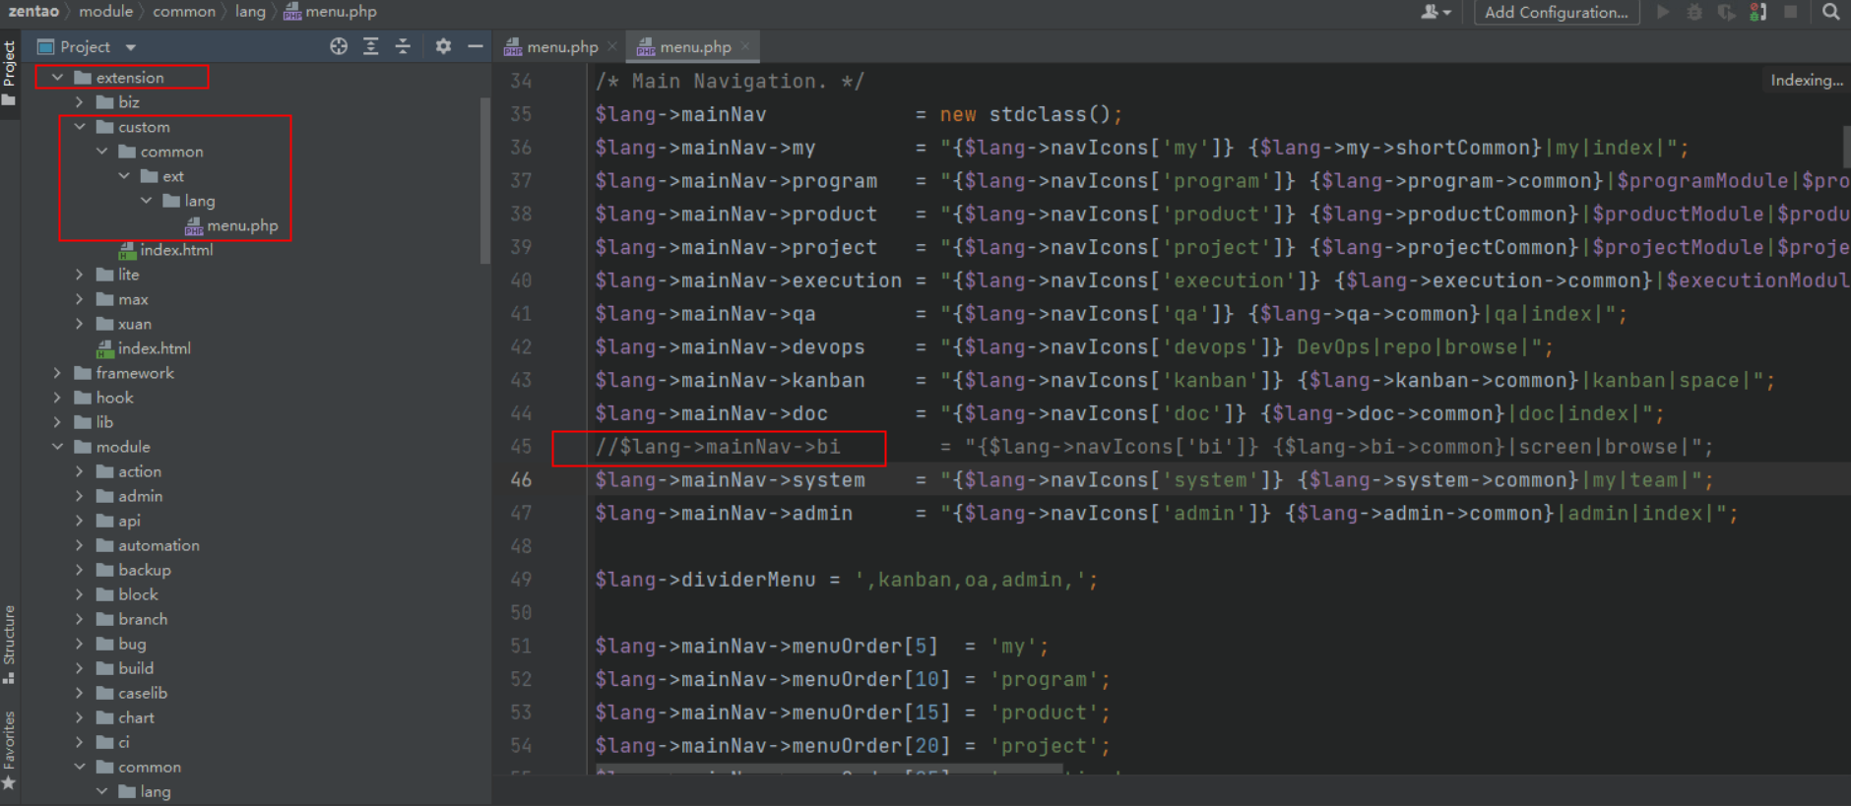Screen dimensions: 1851x806
Task: Click the Debug bug icon in toolbar
Action: pos(1694,12)
